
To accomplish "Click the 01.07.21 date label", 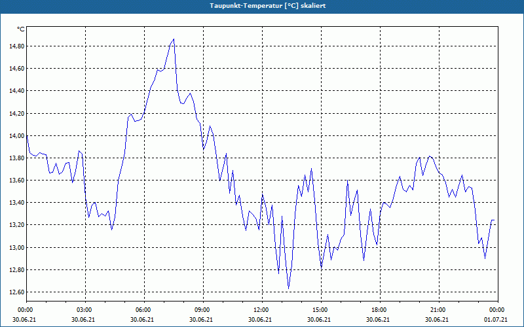I will (496, 319).
